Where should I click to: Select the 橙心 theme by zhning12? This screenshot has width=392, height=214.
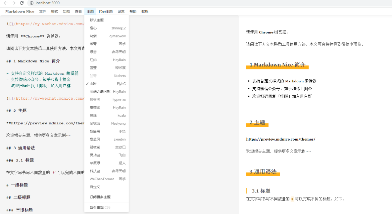[107, 28]
